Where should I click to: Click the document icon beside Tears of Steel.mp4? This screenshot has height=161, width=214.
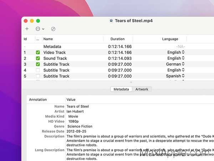point(111,21)
